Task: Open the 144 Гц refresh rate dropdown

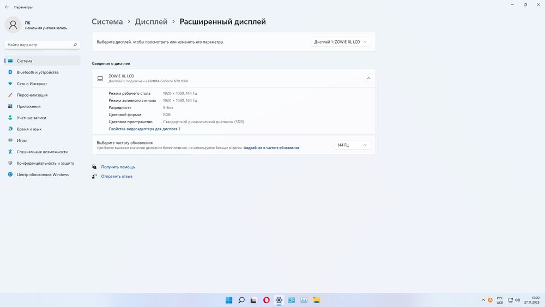Action: 352,145
